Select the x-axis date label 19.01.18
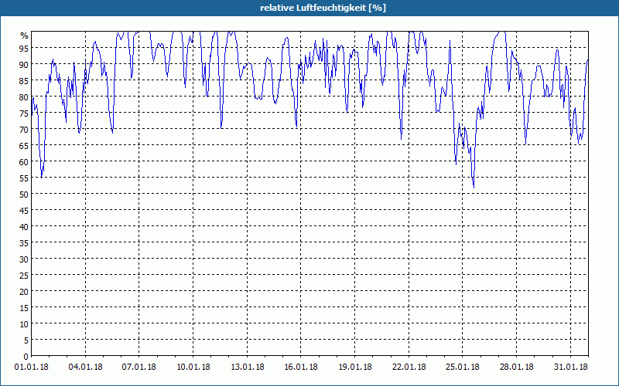 pos(354,367)
